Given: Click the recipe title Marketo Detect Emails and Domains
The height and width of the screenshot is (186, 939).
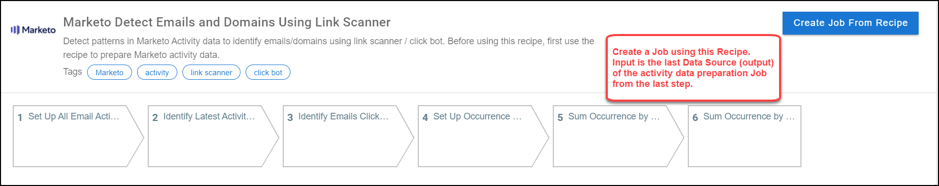Looking at the screenshot, I should point(227,22).
